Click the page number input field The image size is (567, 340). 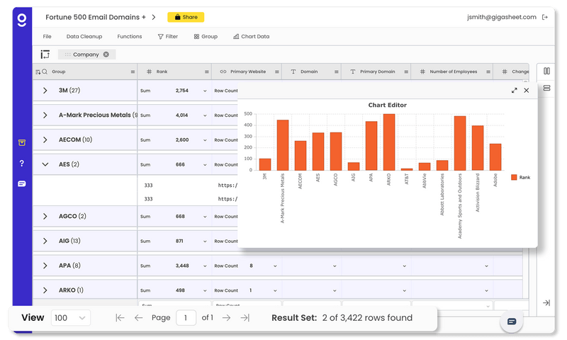(186, 317)
